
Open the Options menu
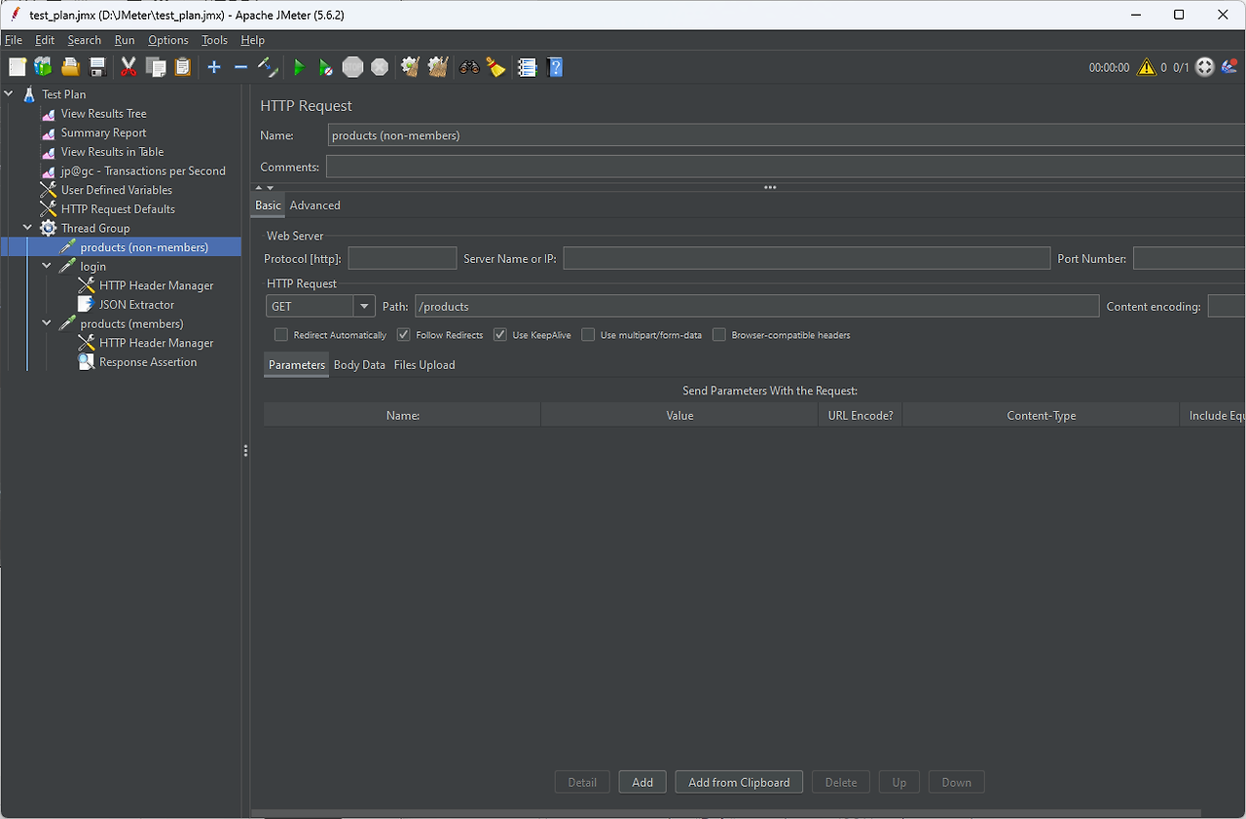coord(168,40)
